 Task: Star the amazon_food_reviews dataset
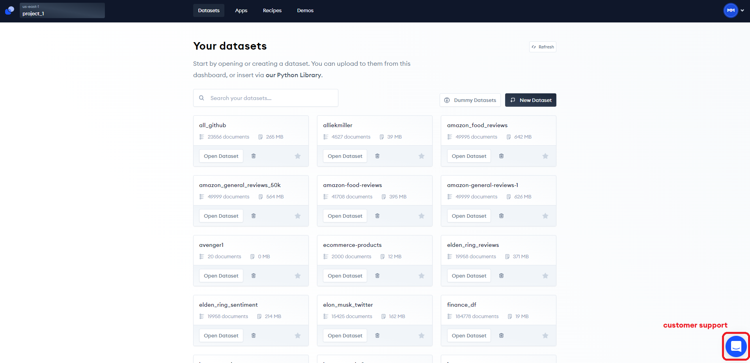click(x=545, y=156)
